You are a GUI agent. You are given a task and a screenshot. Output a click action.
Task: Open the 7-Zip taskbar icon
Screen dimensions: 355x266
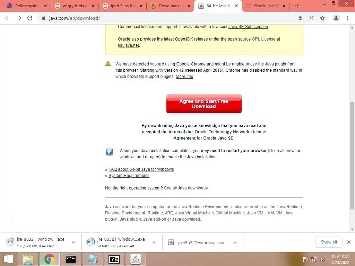(x=114, y=259)
